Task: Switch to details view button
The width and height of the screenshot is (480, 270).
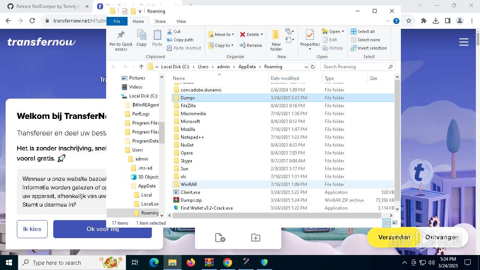Action: tap(387, 223)
